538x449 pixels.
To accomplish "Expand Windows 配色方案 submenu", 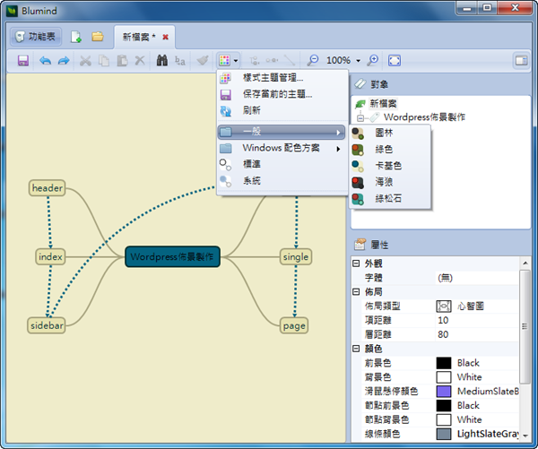I will pos(282,148).
